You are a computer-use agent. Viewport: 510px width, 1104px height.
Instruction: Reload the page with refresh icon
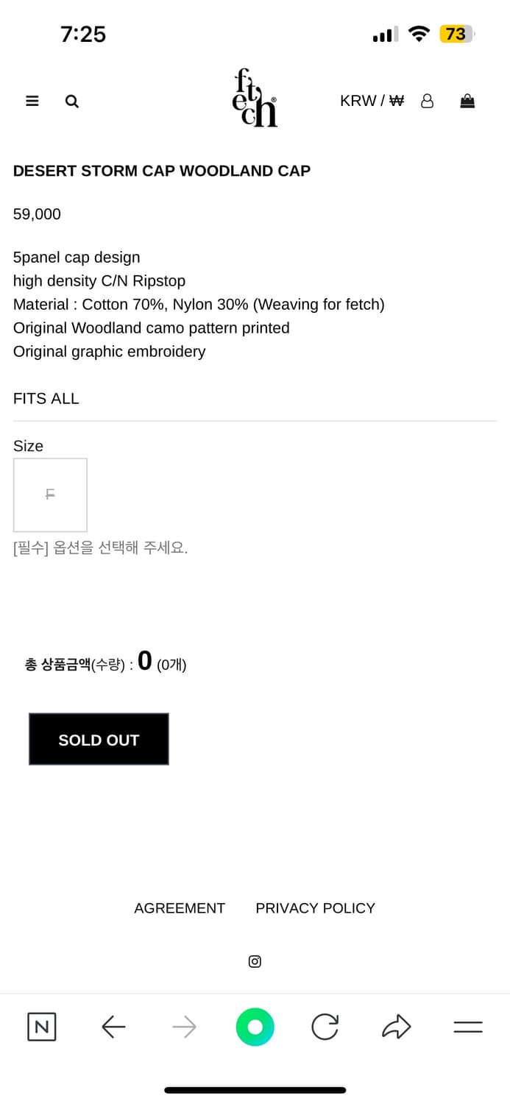click(x=325, y=1027)
